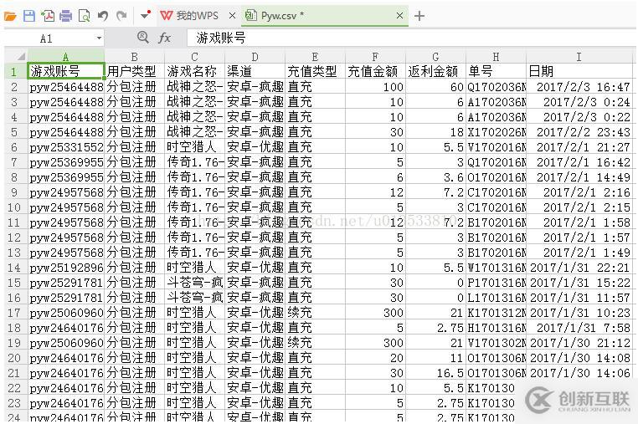Open the Name Box dropdown arrow
Viewport: 638px width, 424px height.
tap(99, 38)
